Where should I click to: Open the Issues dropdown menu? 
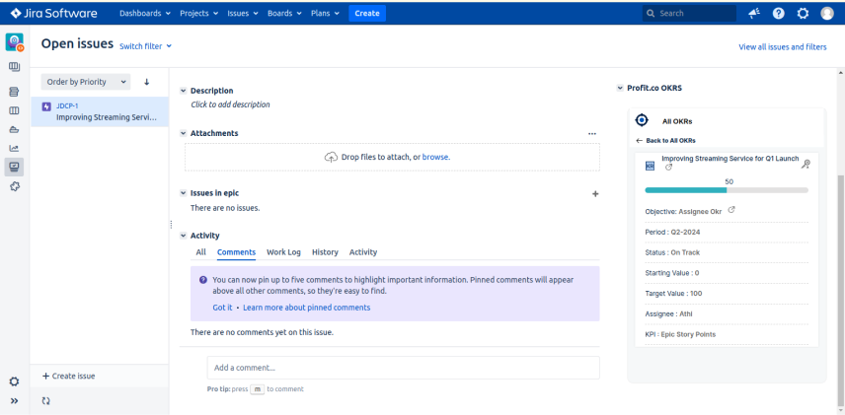click(x=243, y=14)
